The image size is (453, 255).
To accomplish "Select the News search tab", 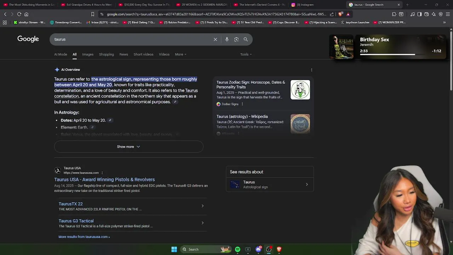I will tap(124, 54).
